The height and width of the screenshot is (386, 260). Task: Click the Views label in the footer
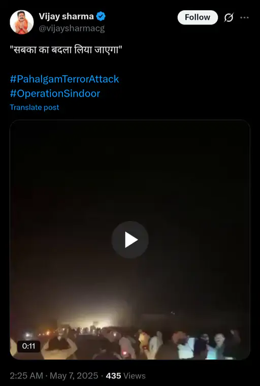coord(135,376)
